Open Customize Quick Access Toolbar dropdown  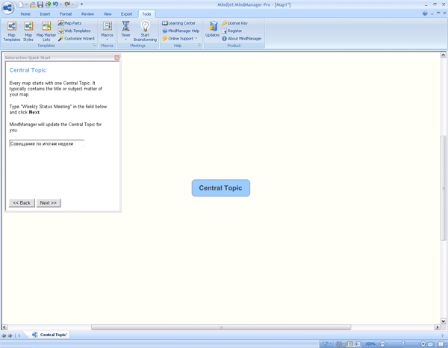pos(81,4)
